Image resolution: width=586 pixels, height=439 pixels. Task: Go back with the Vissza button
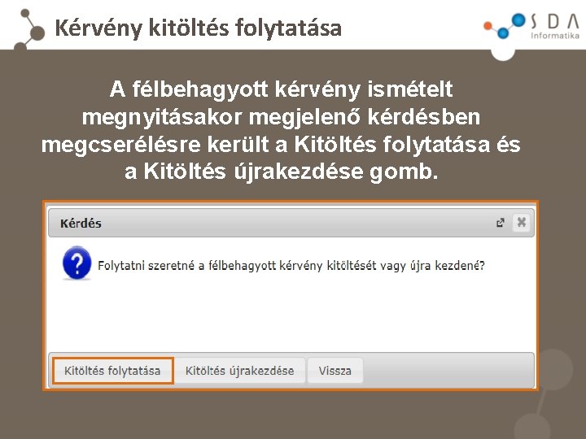[335, 371]
